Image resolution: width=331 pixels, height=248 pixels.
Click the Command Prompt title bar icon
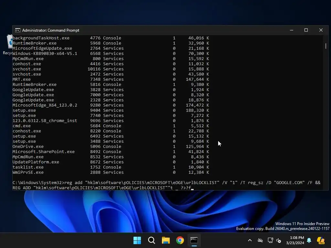18,30
